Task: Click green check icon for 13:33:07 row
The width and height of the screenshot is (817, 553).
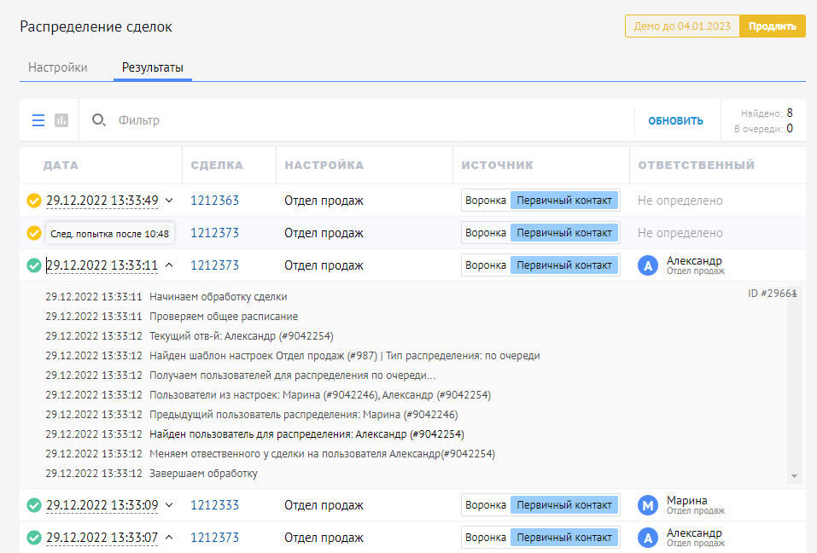Action: pos(34,538)
